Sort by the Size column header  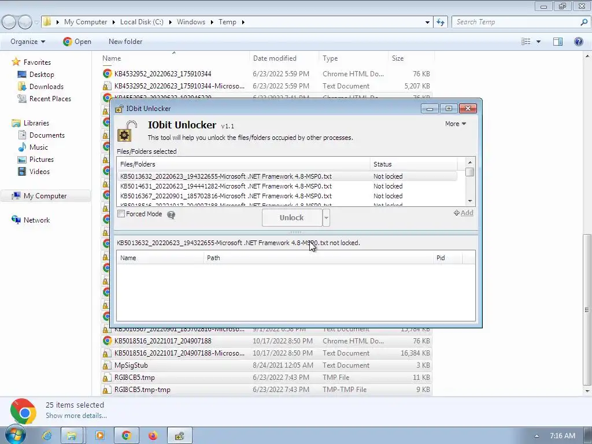410,58
